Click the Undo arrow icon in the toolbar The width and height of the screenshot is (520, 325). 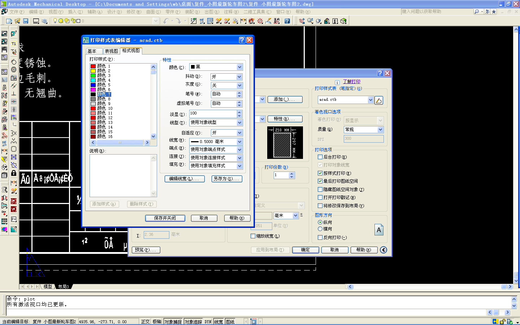[166, 21]
